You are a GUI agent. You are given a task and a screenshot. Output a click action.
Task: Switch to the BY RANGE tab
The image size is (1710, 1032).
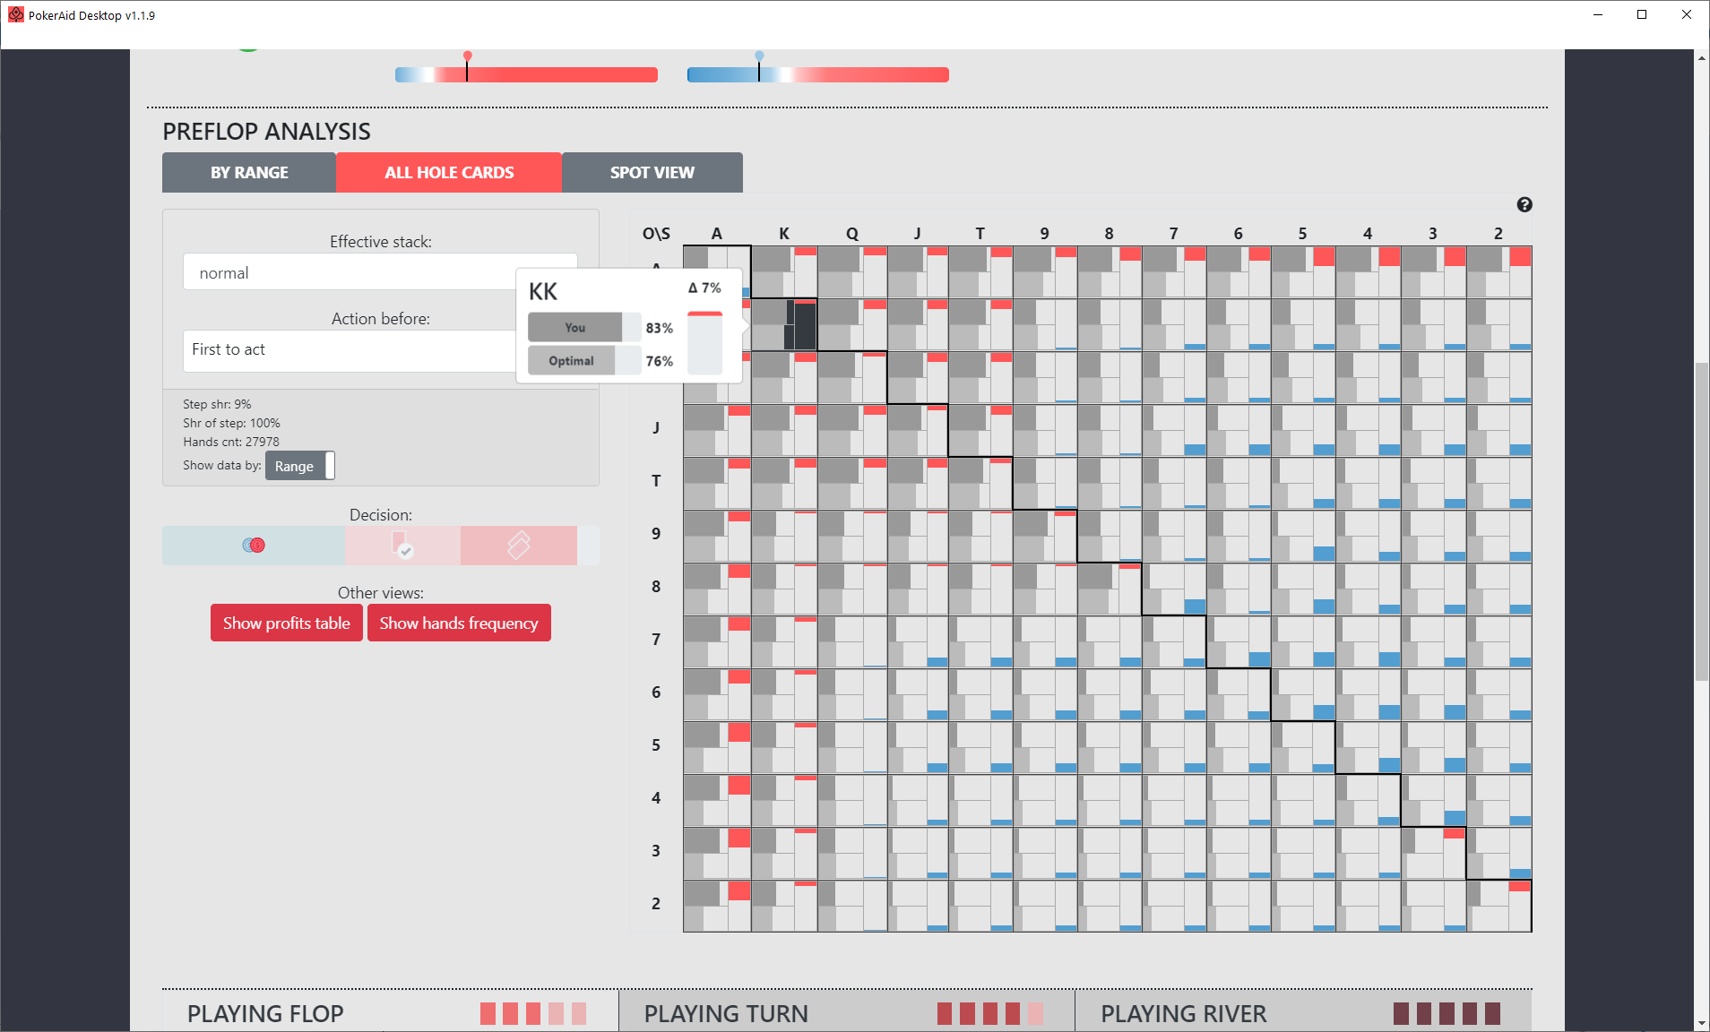click(x=248, y=172)
